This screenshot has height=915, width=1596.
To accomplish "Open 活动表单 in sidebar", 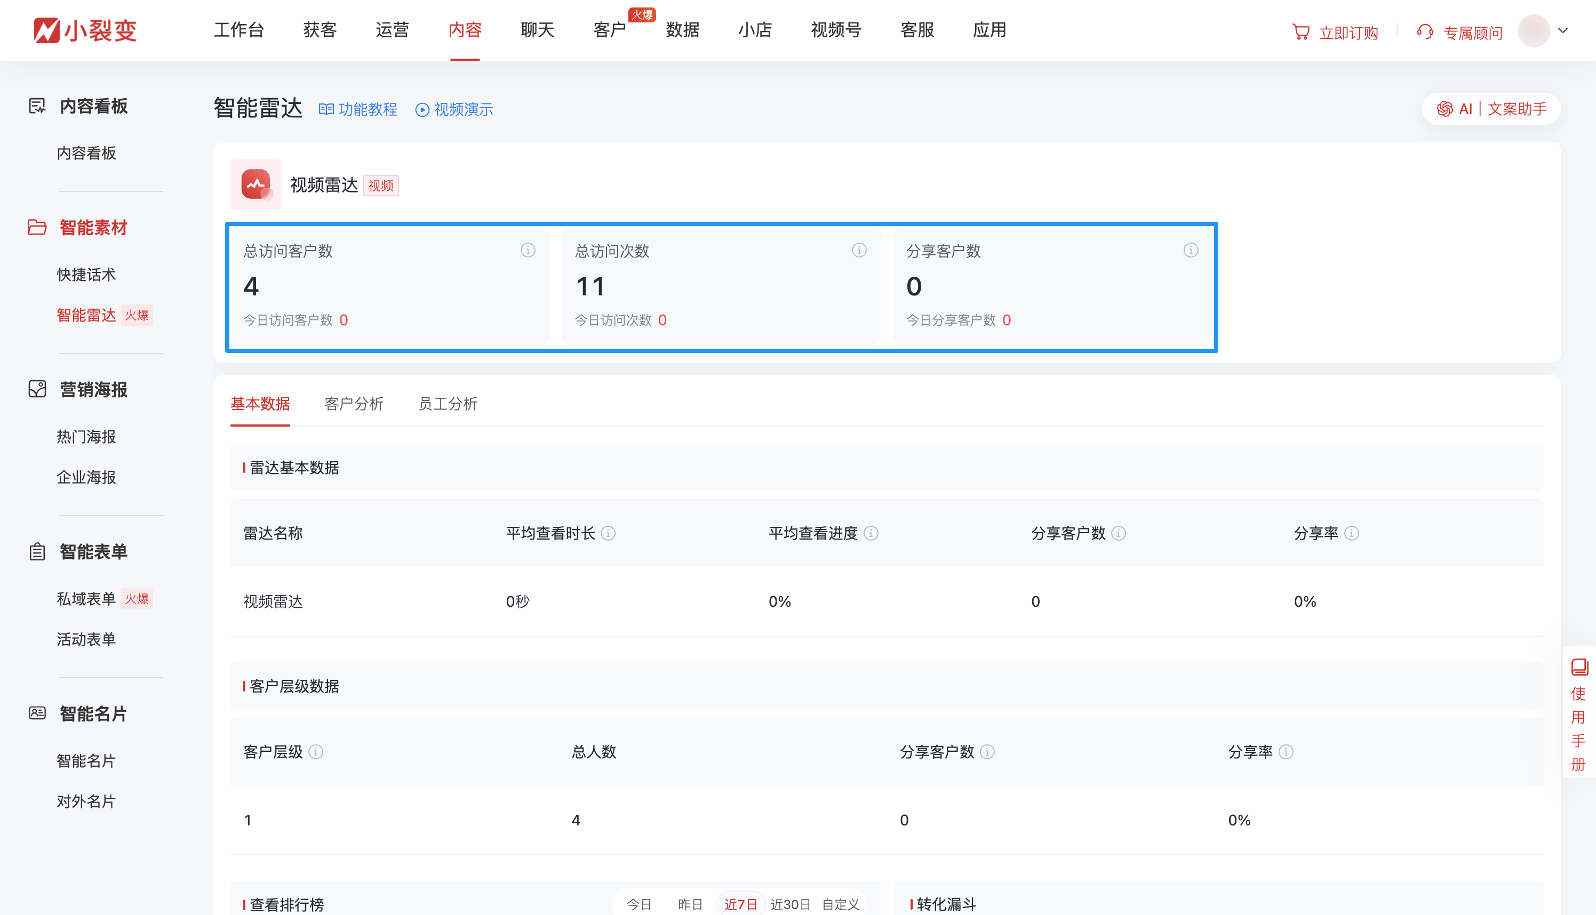I will [x=86, y=639].
